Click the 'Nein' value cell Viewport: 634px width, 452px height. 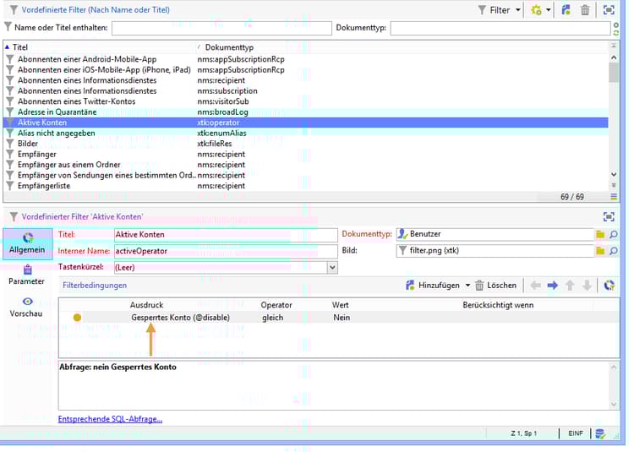tap(342, 318)
